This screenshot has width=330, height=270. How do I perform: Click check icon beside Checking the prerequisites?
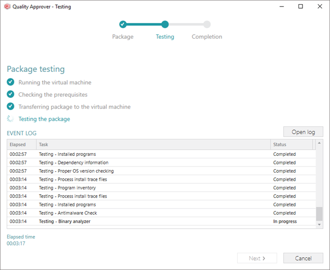coord(11,94)
